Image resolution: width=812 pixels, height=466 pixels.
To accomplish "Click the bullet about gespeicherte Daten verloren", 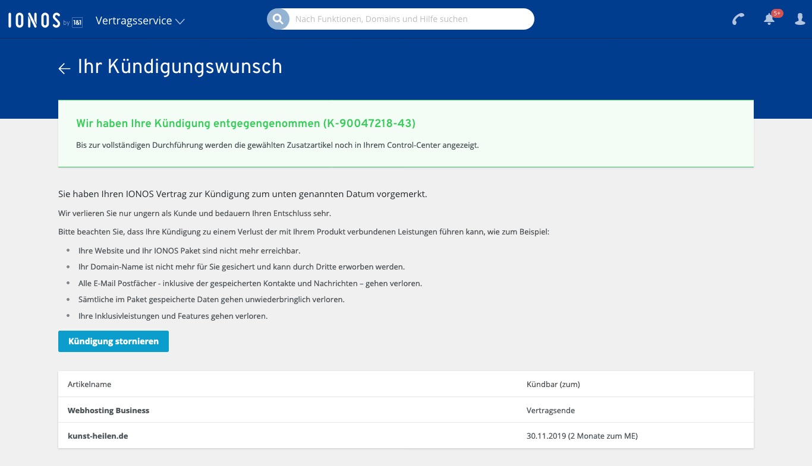I will pyautogui.click(x=212, y=299).
